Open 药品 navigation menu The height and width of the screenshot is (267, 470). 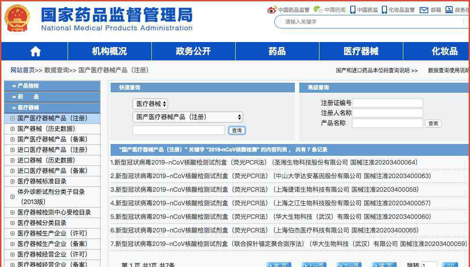(277, 51)
